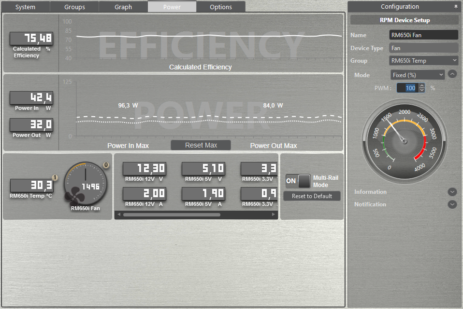Image resolution: width=463 pixels, height=309 pixels.
Task: Click the Power In 42,4 readout
Action: click(x=31, y=97)
